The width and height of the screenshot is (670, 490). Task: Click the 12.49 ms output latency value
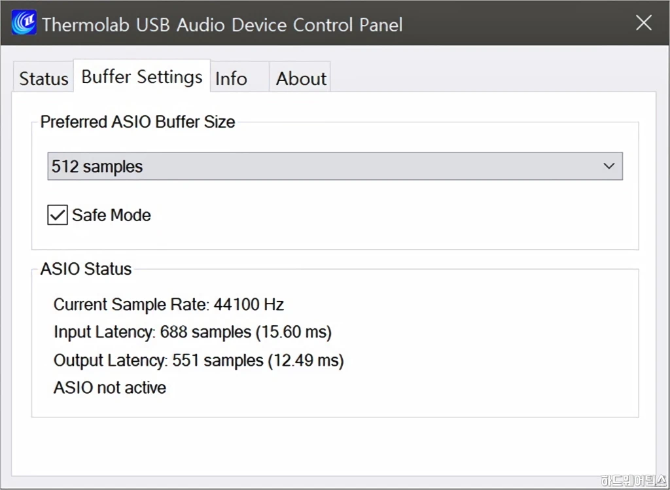(306, 360)
